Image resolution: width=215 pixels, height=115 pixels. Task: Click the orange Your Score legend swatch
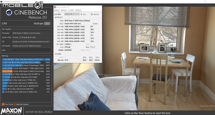(3, 104)
